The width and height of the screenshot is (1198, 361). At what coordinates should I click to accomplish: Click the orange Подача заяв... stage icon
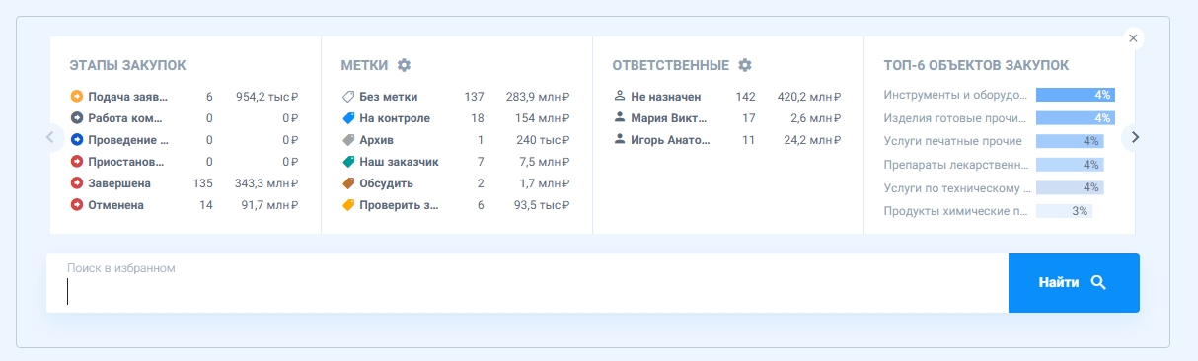pos(77,97)
